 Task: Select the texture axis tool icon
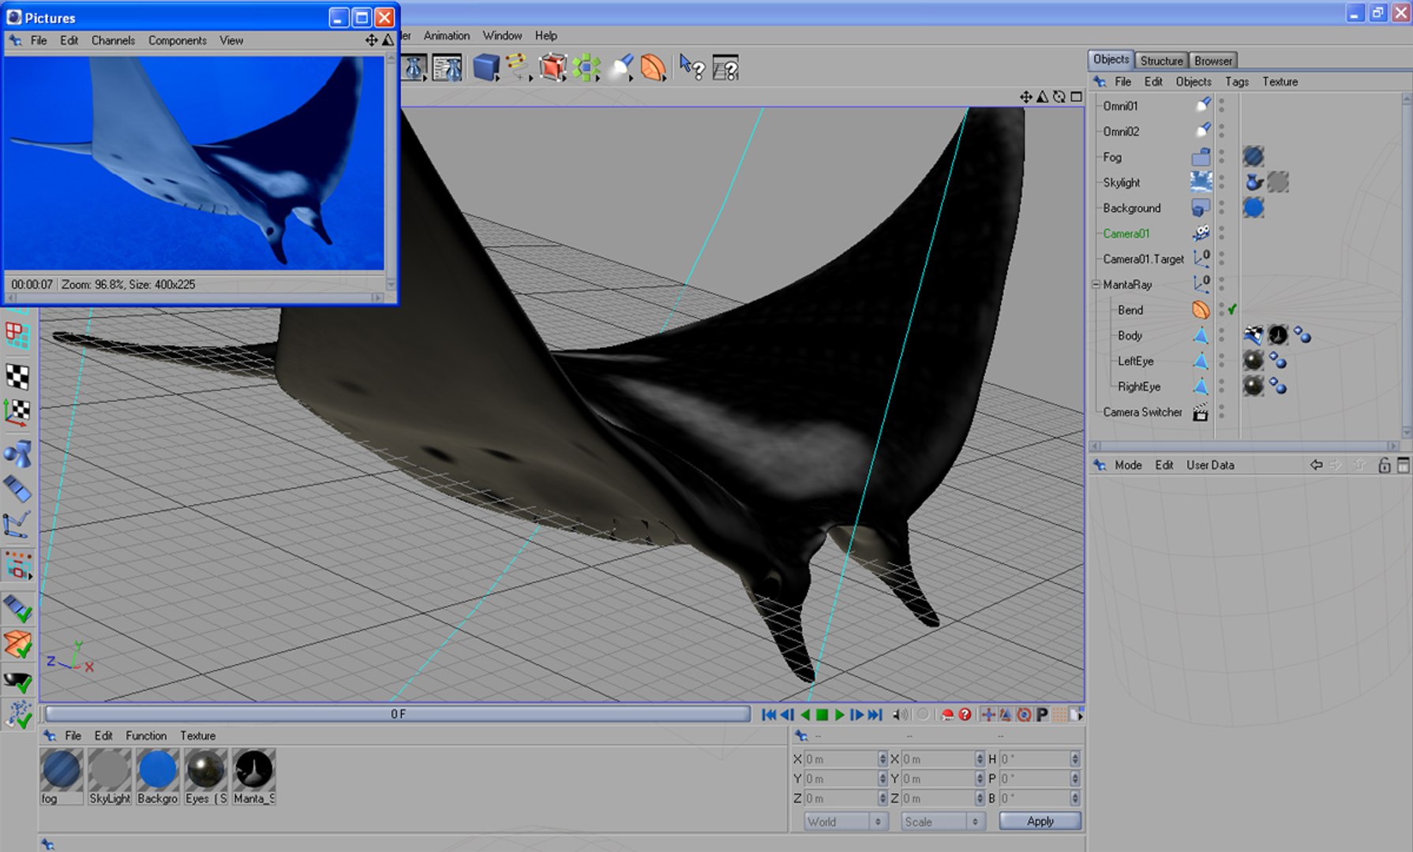17,412
